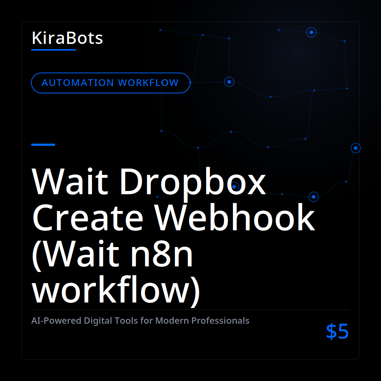Click the AUTOMATION WORKFLOW pill badge
Screen dimensions: 381x381
(111, 83)
